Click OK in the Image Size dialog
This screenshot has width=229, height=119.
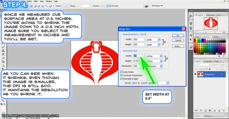tap(178, 36)
